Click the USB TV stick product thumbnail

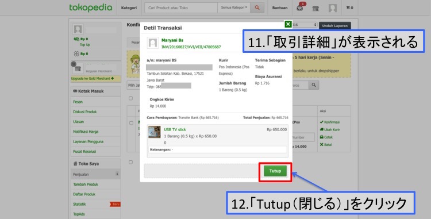pos(154,132)
